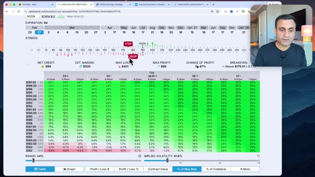Select the Mar 13 expiration date
The height and width of the screenshot is (177, 315).
(77, 32)
